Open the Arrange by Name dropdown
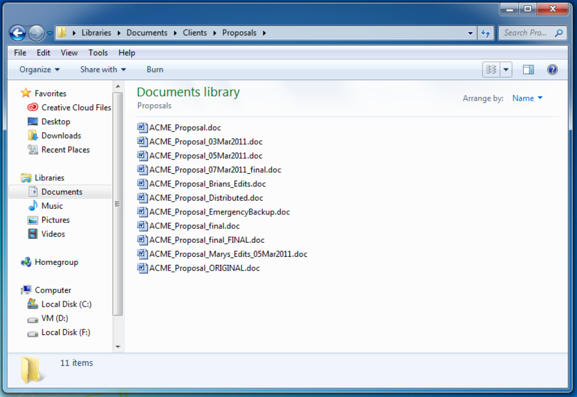Screen dimensions: 577x397 [x=527, y=98]
